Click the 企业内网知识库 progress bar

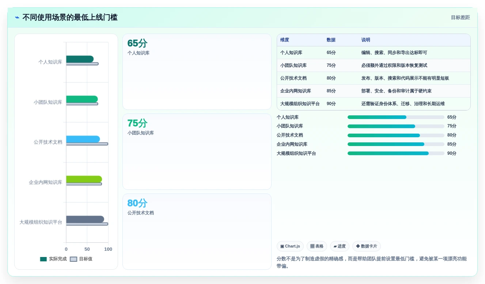396,144
